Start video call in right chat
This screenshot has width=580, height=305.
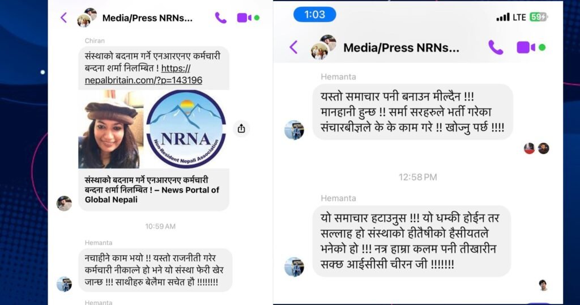point(526,48)
